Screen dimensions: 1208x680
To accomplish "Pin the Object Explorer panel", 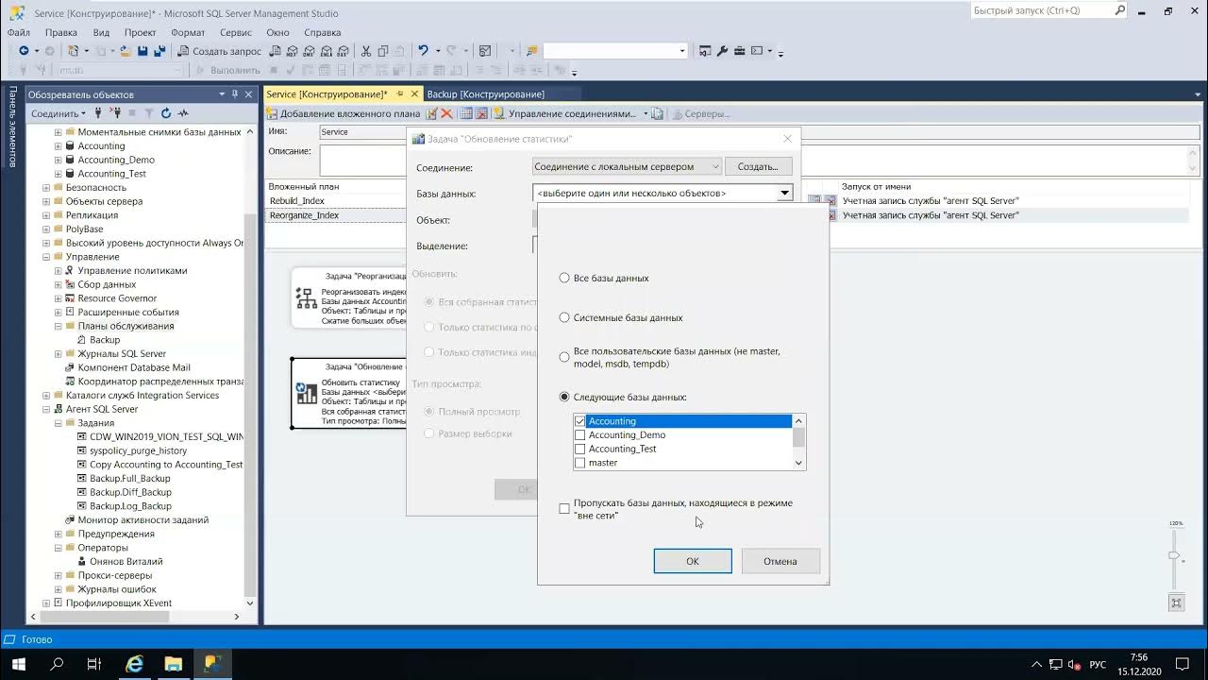I will [235, 94].
